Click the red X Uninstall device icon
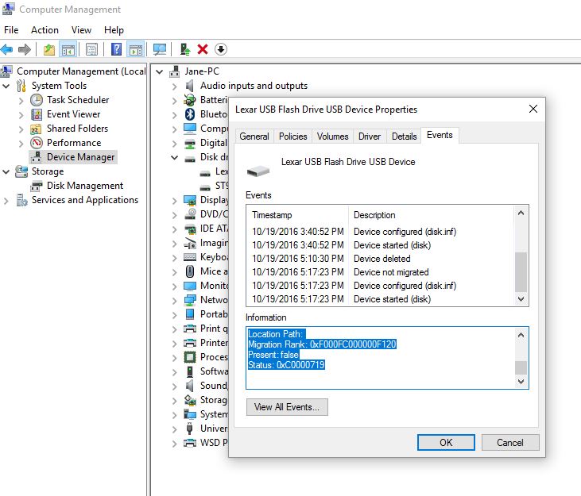The height and width of the screenshot is (496, 581). click(203, 49)
